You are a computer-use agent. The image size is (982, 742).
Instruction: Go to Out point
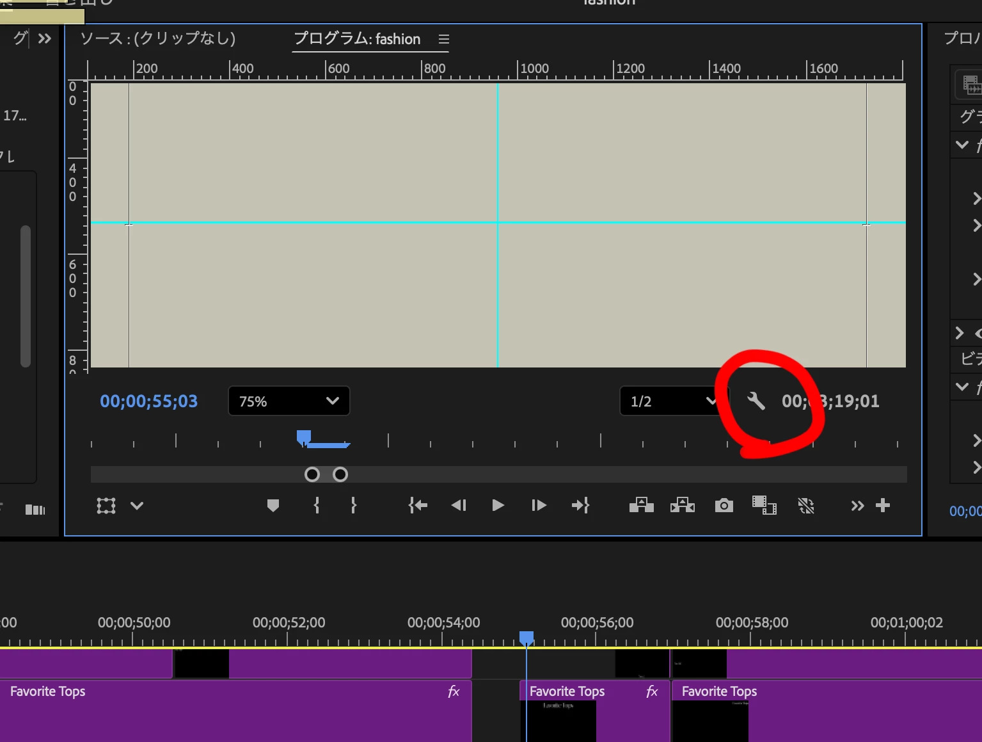coord(580,506)
